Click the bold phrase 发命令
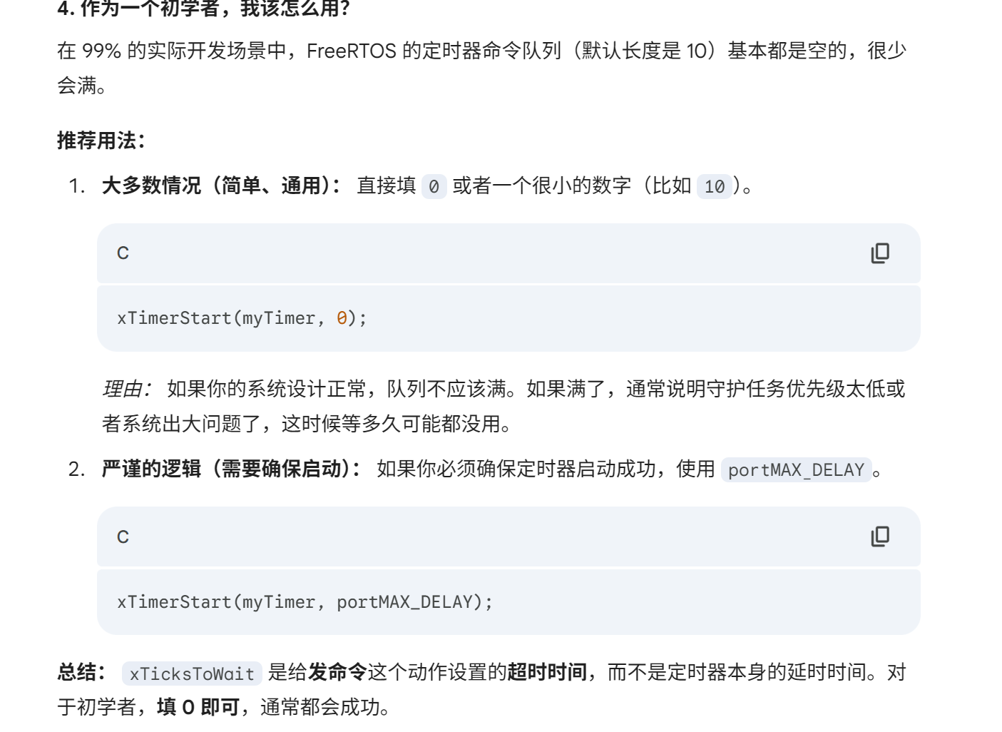1002x732 pixels. tap(337, 672)
